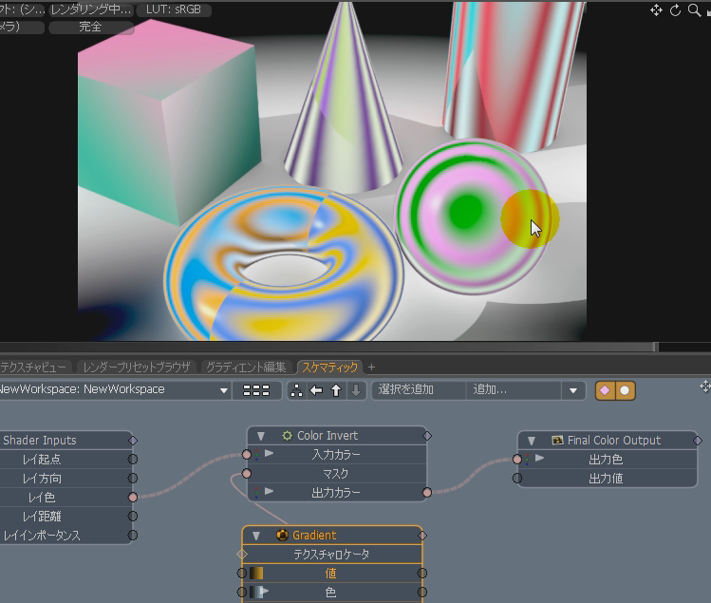Click the 選択を追加 button
This screenshot has width=711, height=603.
coord(419,390)
